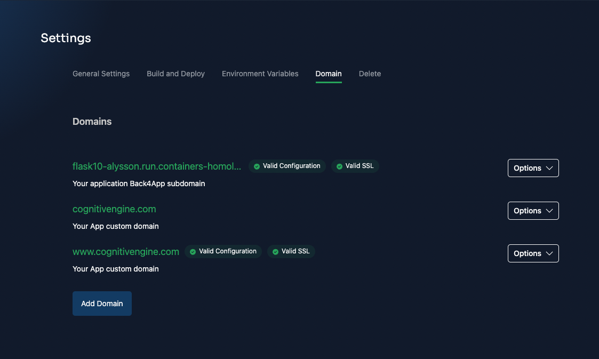Click the Valid SSL check icon for flask10 subdomain
599x359 pixels.
[x=340, y=166]
